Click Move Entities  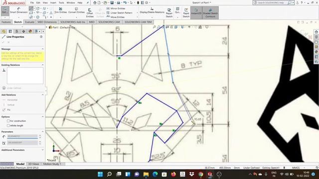[116, 17]
